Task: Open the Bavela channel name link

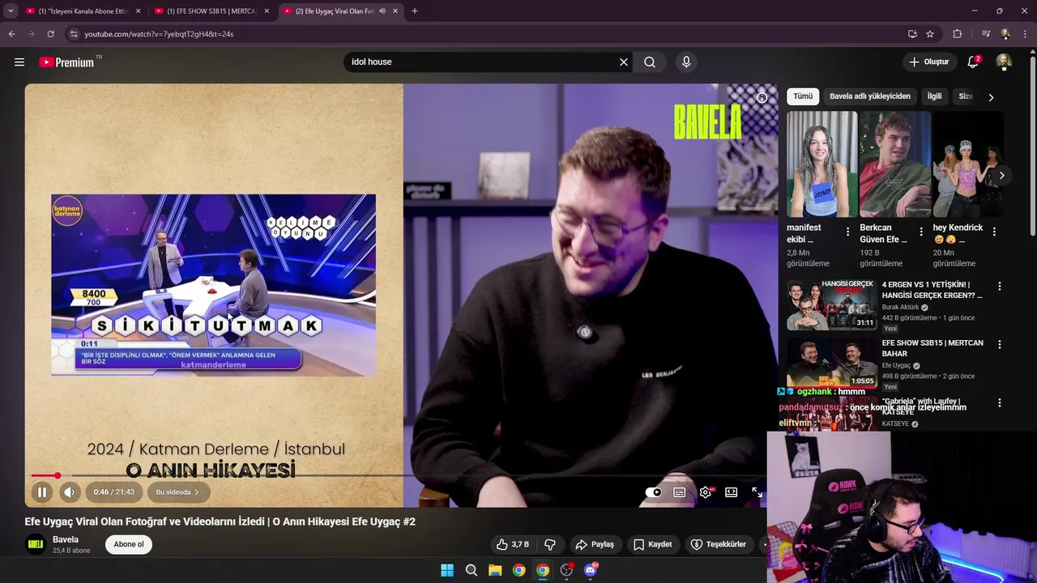Action: [x=66, y=539]
